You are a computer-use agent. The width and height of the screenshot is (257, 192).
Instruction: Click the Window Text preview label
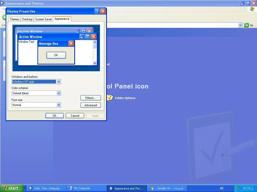click(26, 42)
